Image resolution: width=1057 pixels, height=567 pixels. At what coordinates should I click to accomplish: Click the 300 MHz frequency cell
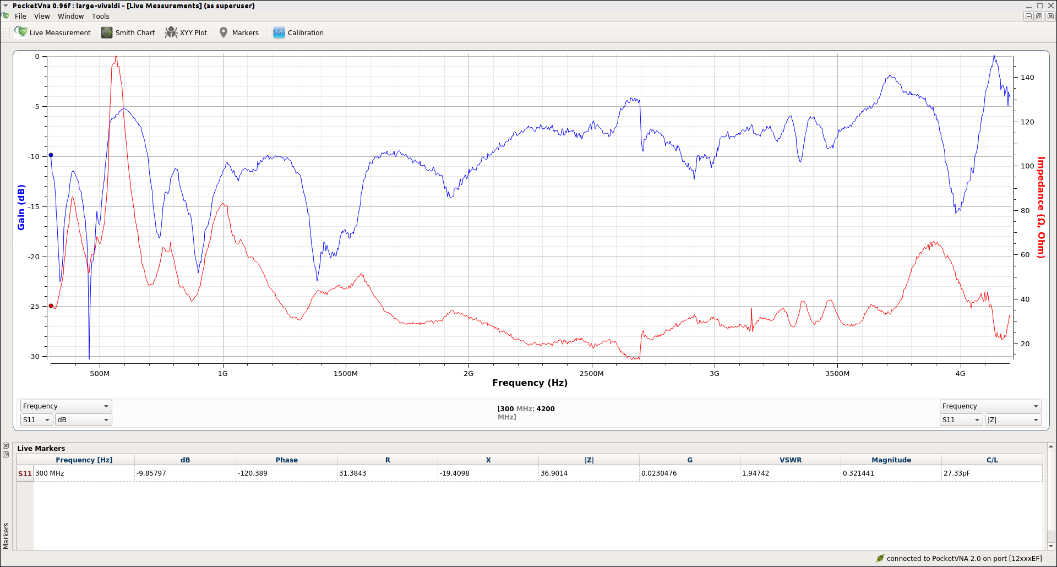pyautogui.click(x=84, y=473)
